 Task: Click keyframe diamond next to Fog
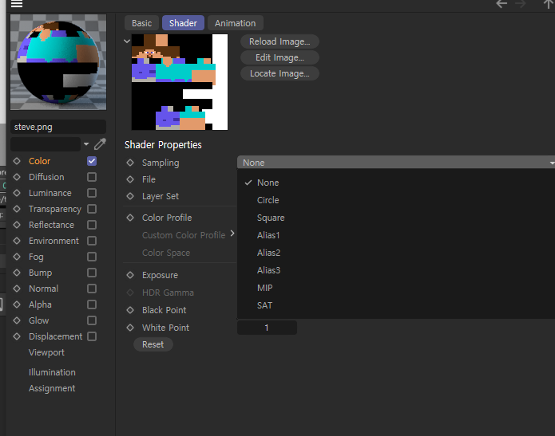click(17, 257)
